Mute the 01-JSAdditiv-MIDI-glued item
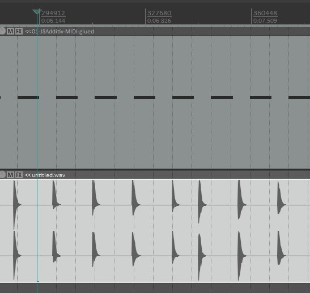This screenshot has height=293, width=310. click(10, 31)
